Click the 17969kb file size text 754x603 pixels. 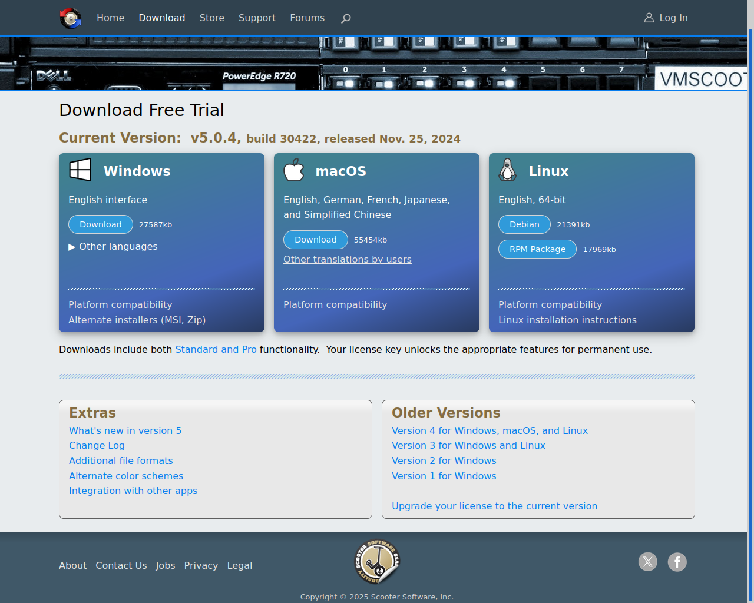[x=600, y=249]
